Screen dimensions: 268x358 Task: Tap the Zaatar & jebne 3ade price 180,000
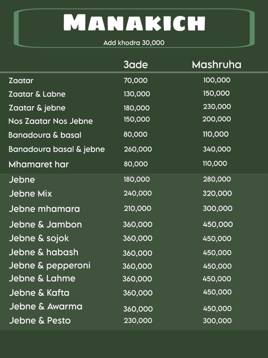[x=137, y=108]
